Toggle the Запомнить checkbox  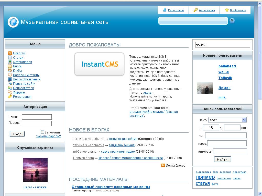(x=42, y=132)
